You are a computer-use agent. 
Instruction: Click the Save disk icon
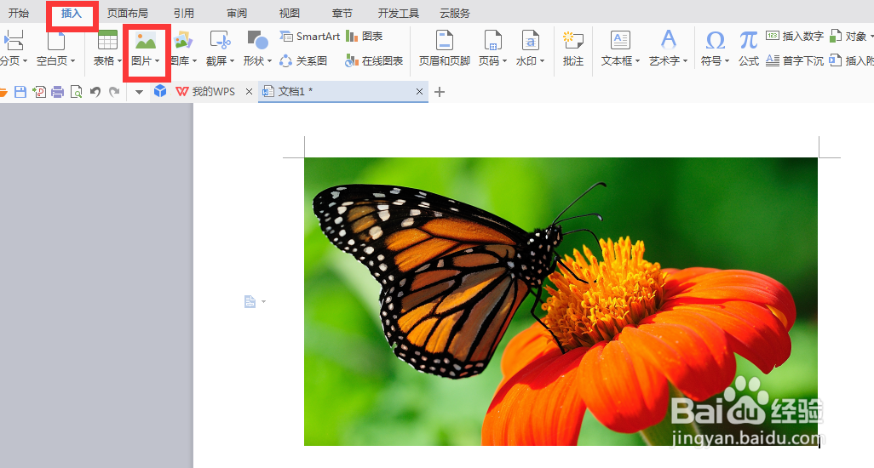point(20,92)
